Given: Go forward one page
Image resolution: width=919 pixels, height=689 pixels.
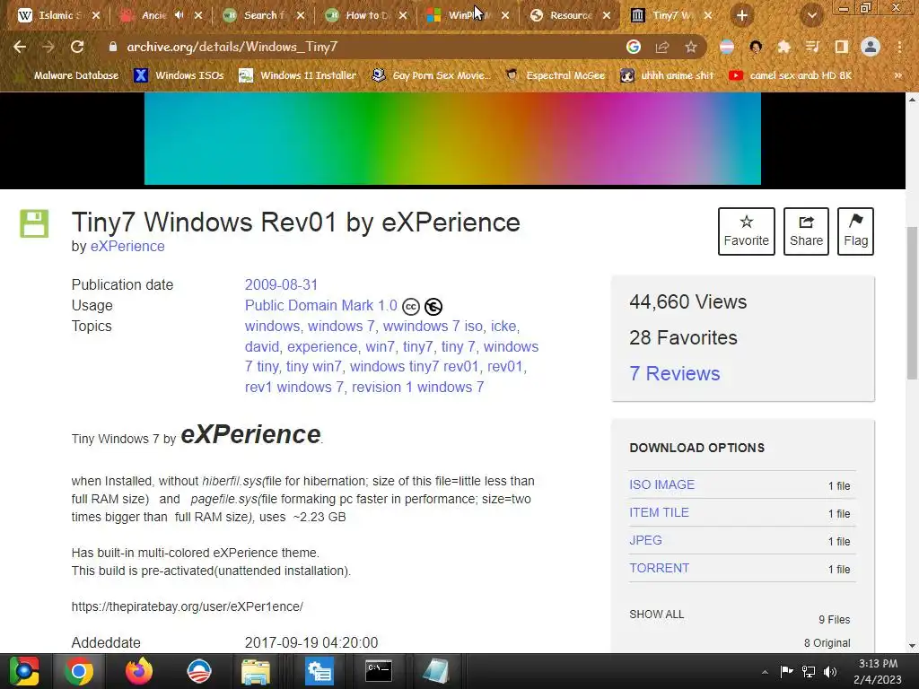Looking at the screenshot, I should (x=48, y=47).
